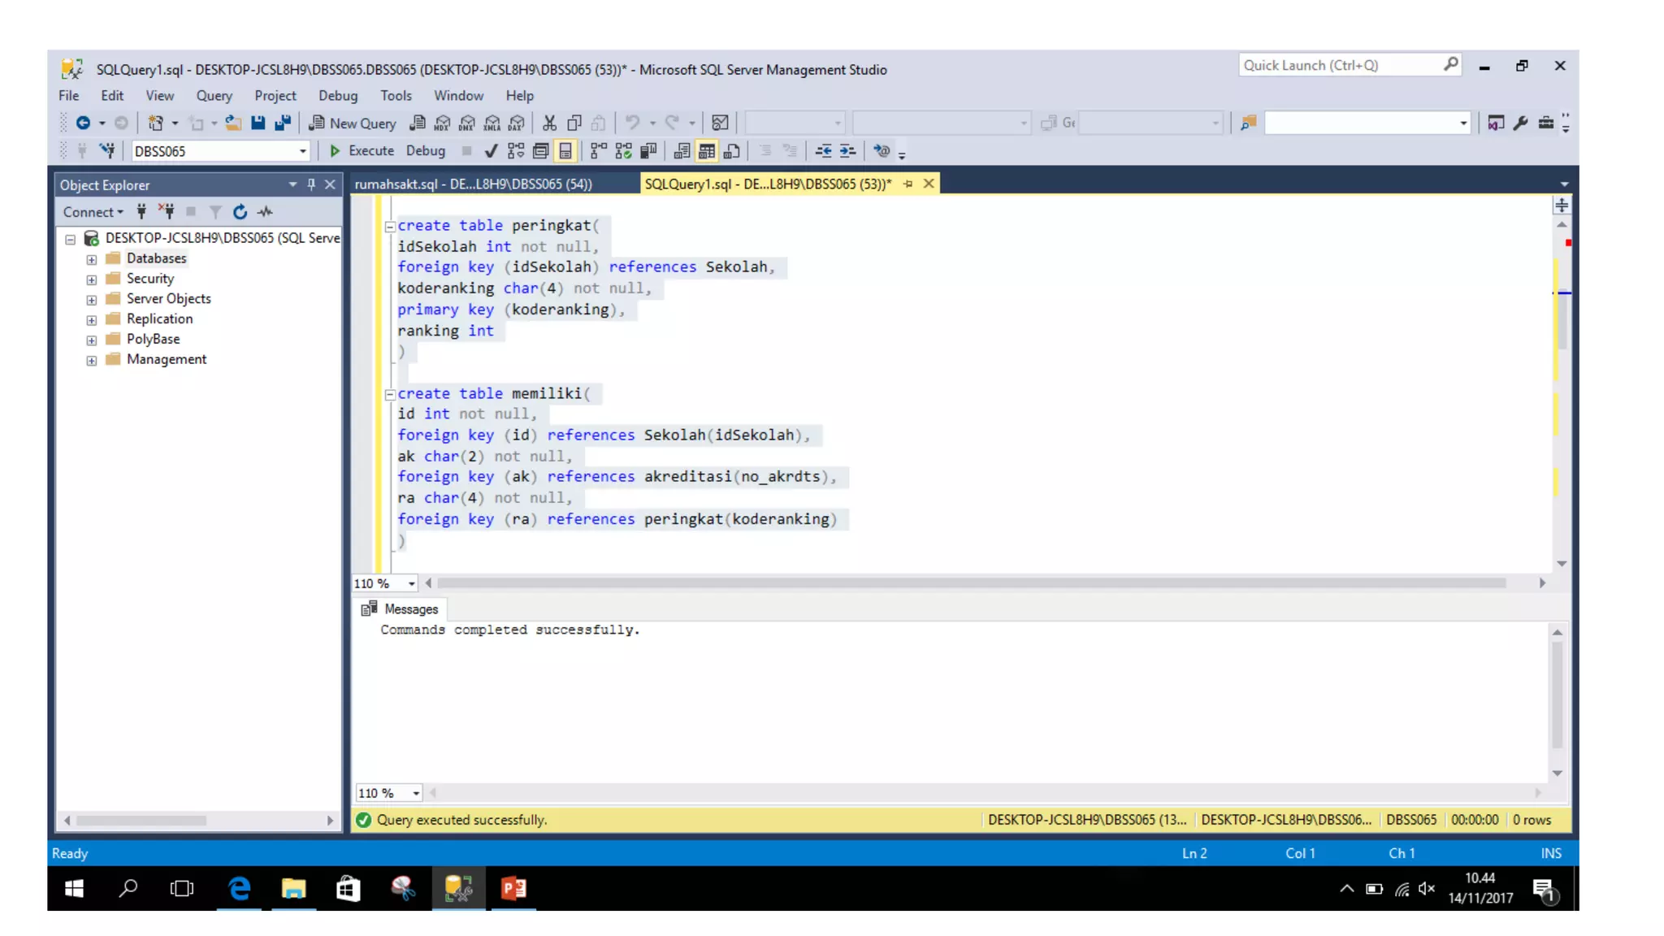This screenshot has height=936, width=1664.
Task: Open the Query menu
Action: (x=214, y=96)
